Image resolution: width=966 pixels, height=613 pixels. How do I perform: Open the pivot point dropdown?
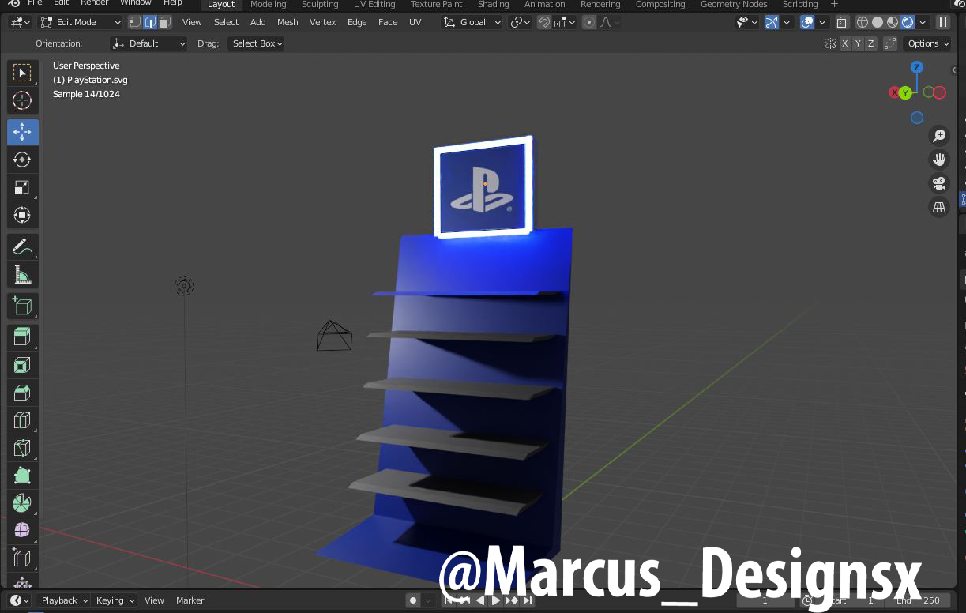(x=520, y=22)
